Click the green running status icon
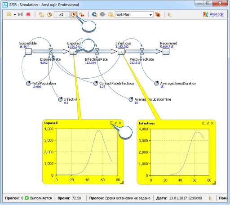The image size is (230, 205). pyautogui.click(x=27, y=198)
